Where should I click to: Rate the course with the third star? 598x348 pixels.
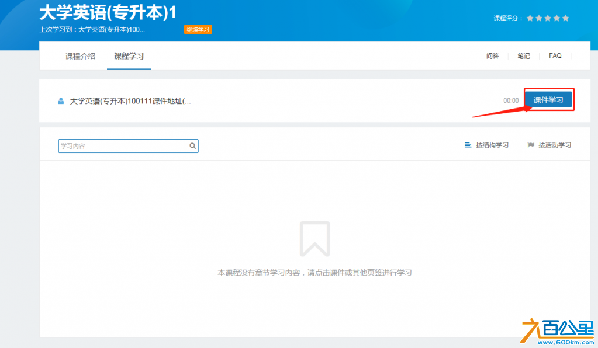pos(548,18)
